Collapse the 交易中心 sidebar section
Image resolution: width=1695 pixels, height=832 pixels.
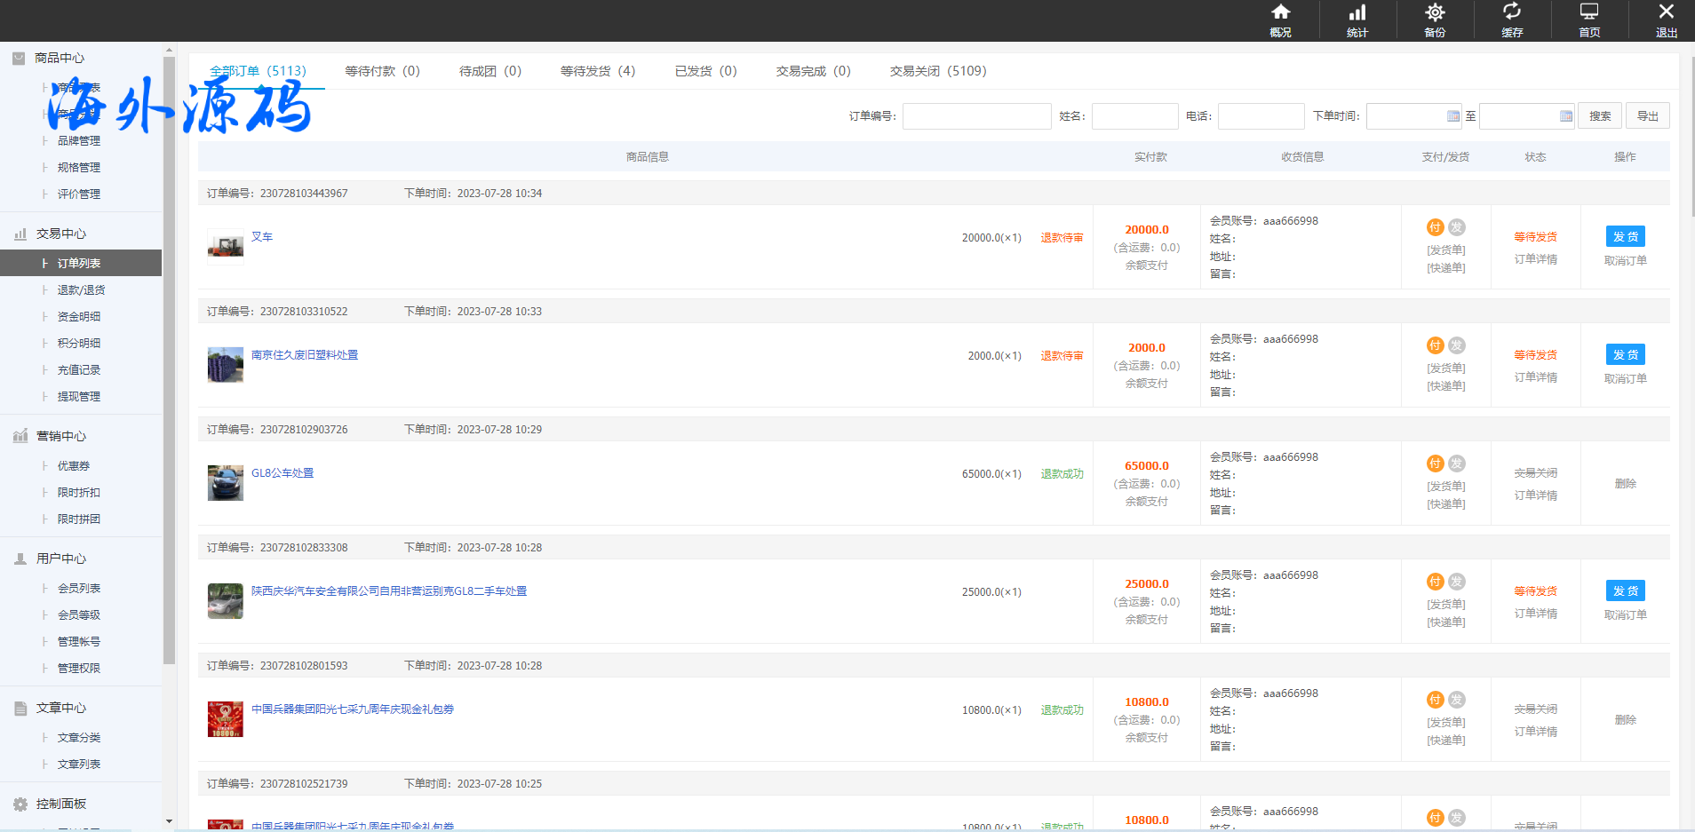[x=61, y=234]
